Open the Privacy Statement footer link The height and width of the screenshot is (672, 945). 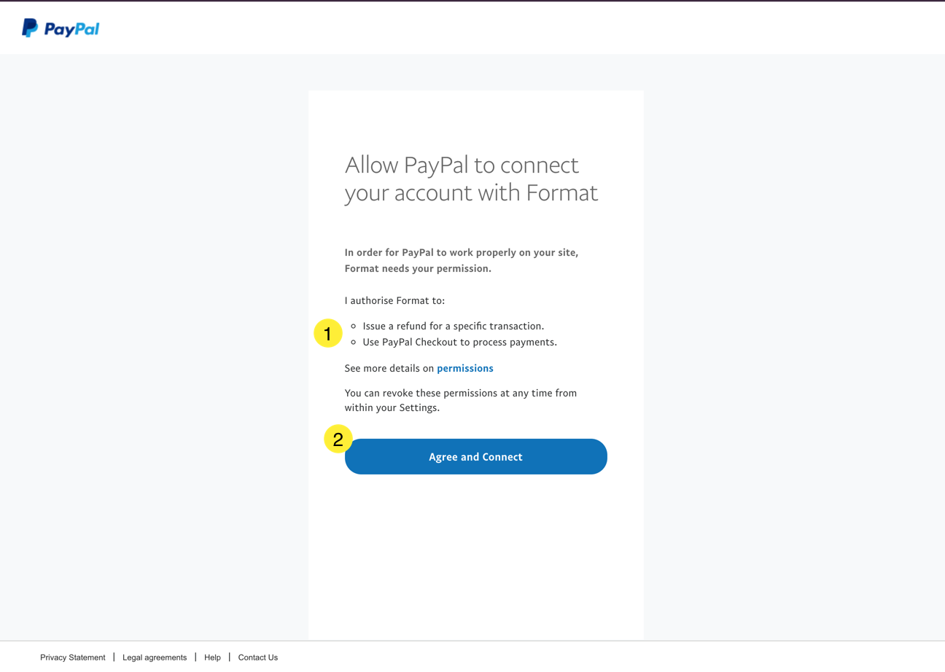(x=73, y=657)
